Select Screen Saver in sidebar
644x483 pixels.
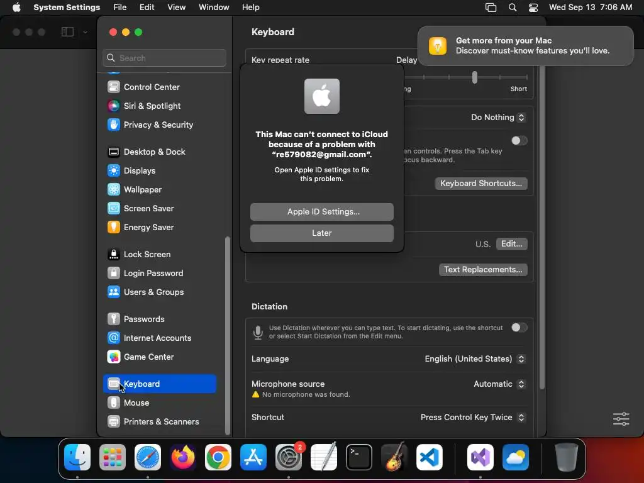click(159, 209)
